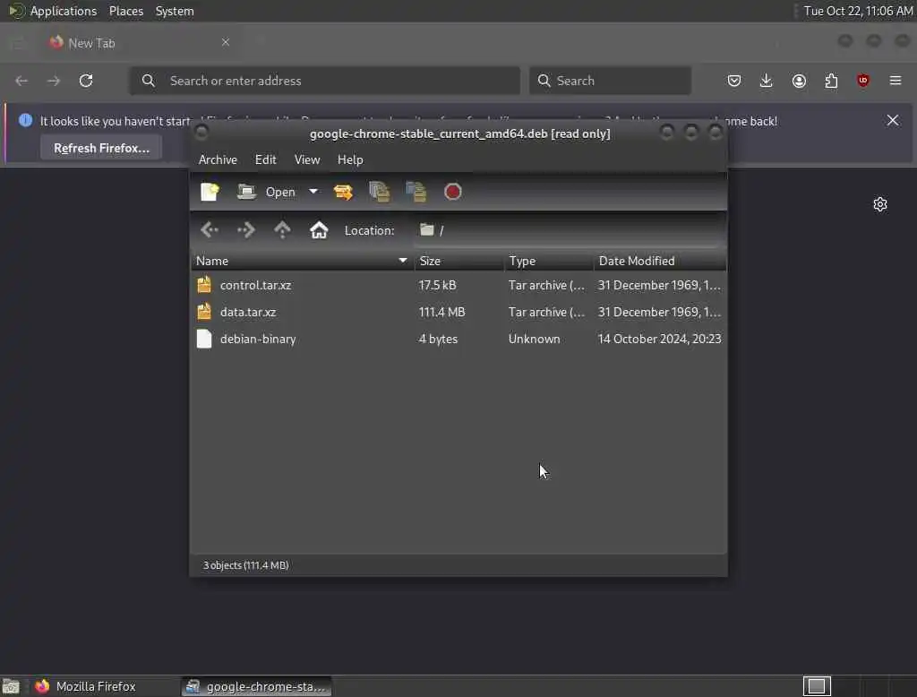Screen dimensions: 917x697
Task: Select the control.tar.xz file row
Action: (x=458, y=285)
